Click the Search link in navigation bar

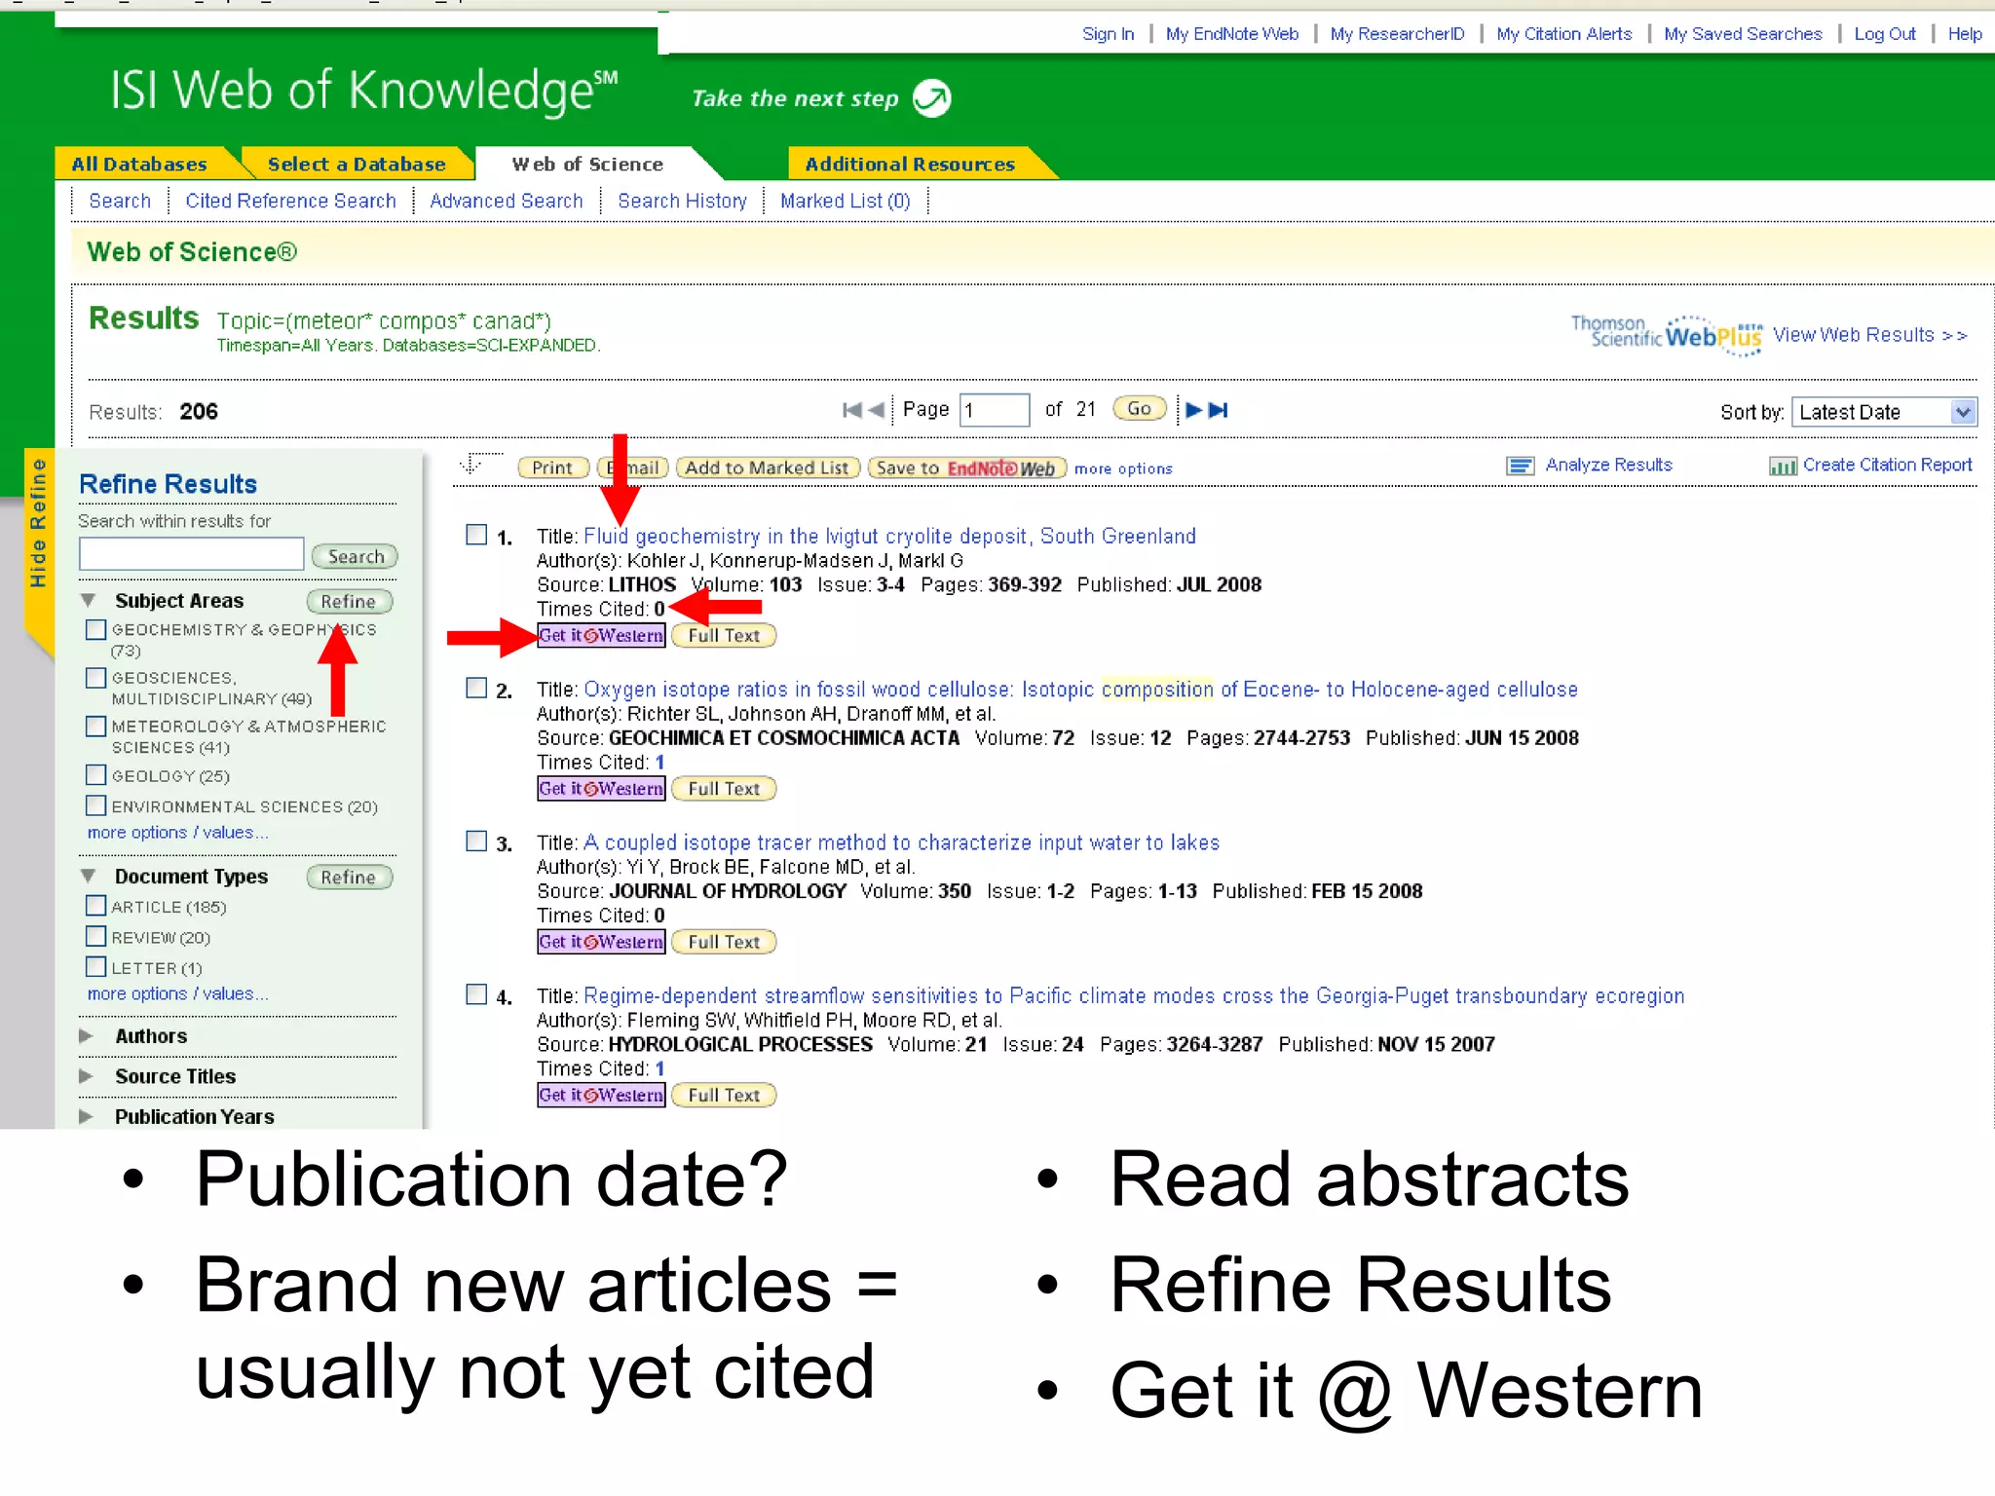[120, 201]
